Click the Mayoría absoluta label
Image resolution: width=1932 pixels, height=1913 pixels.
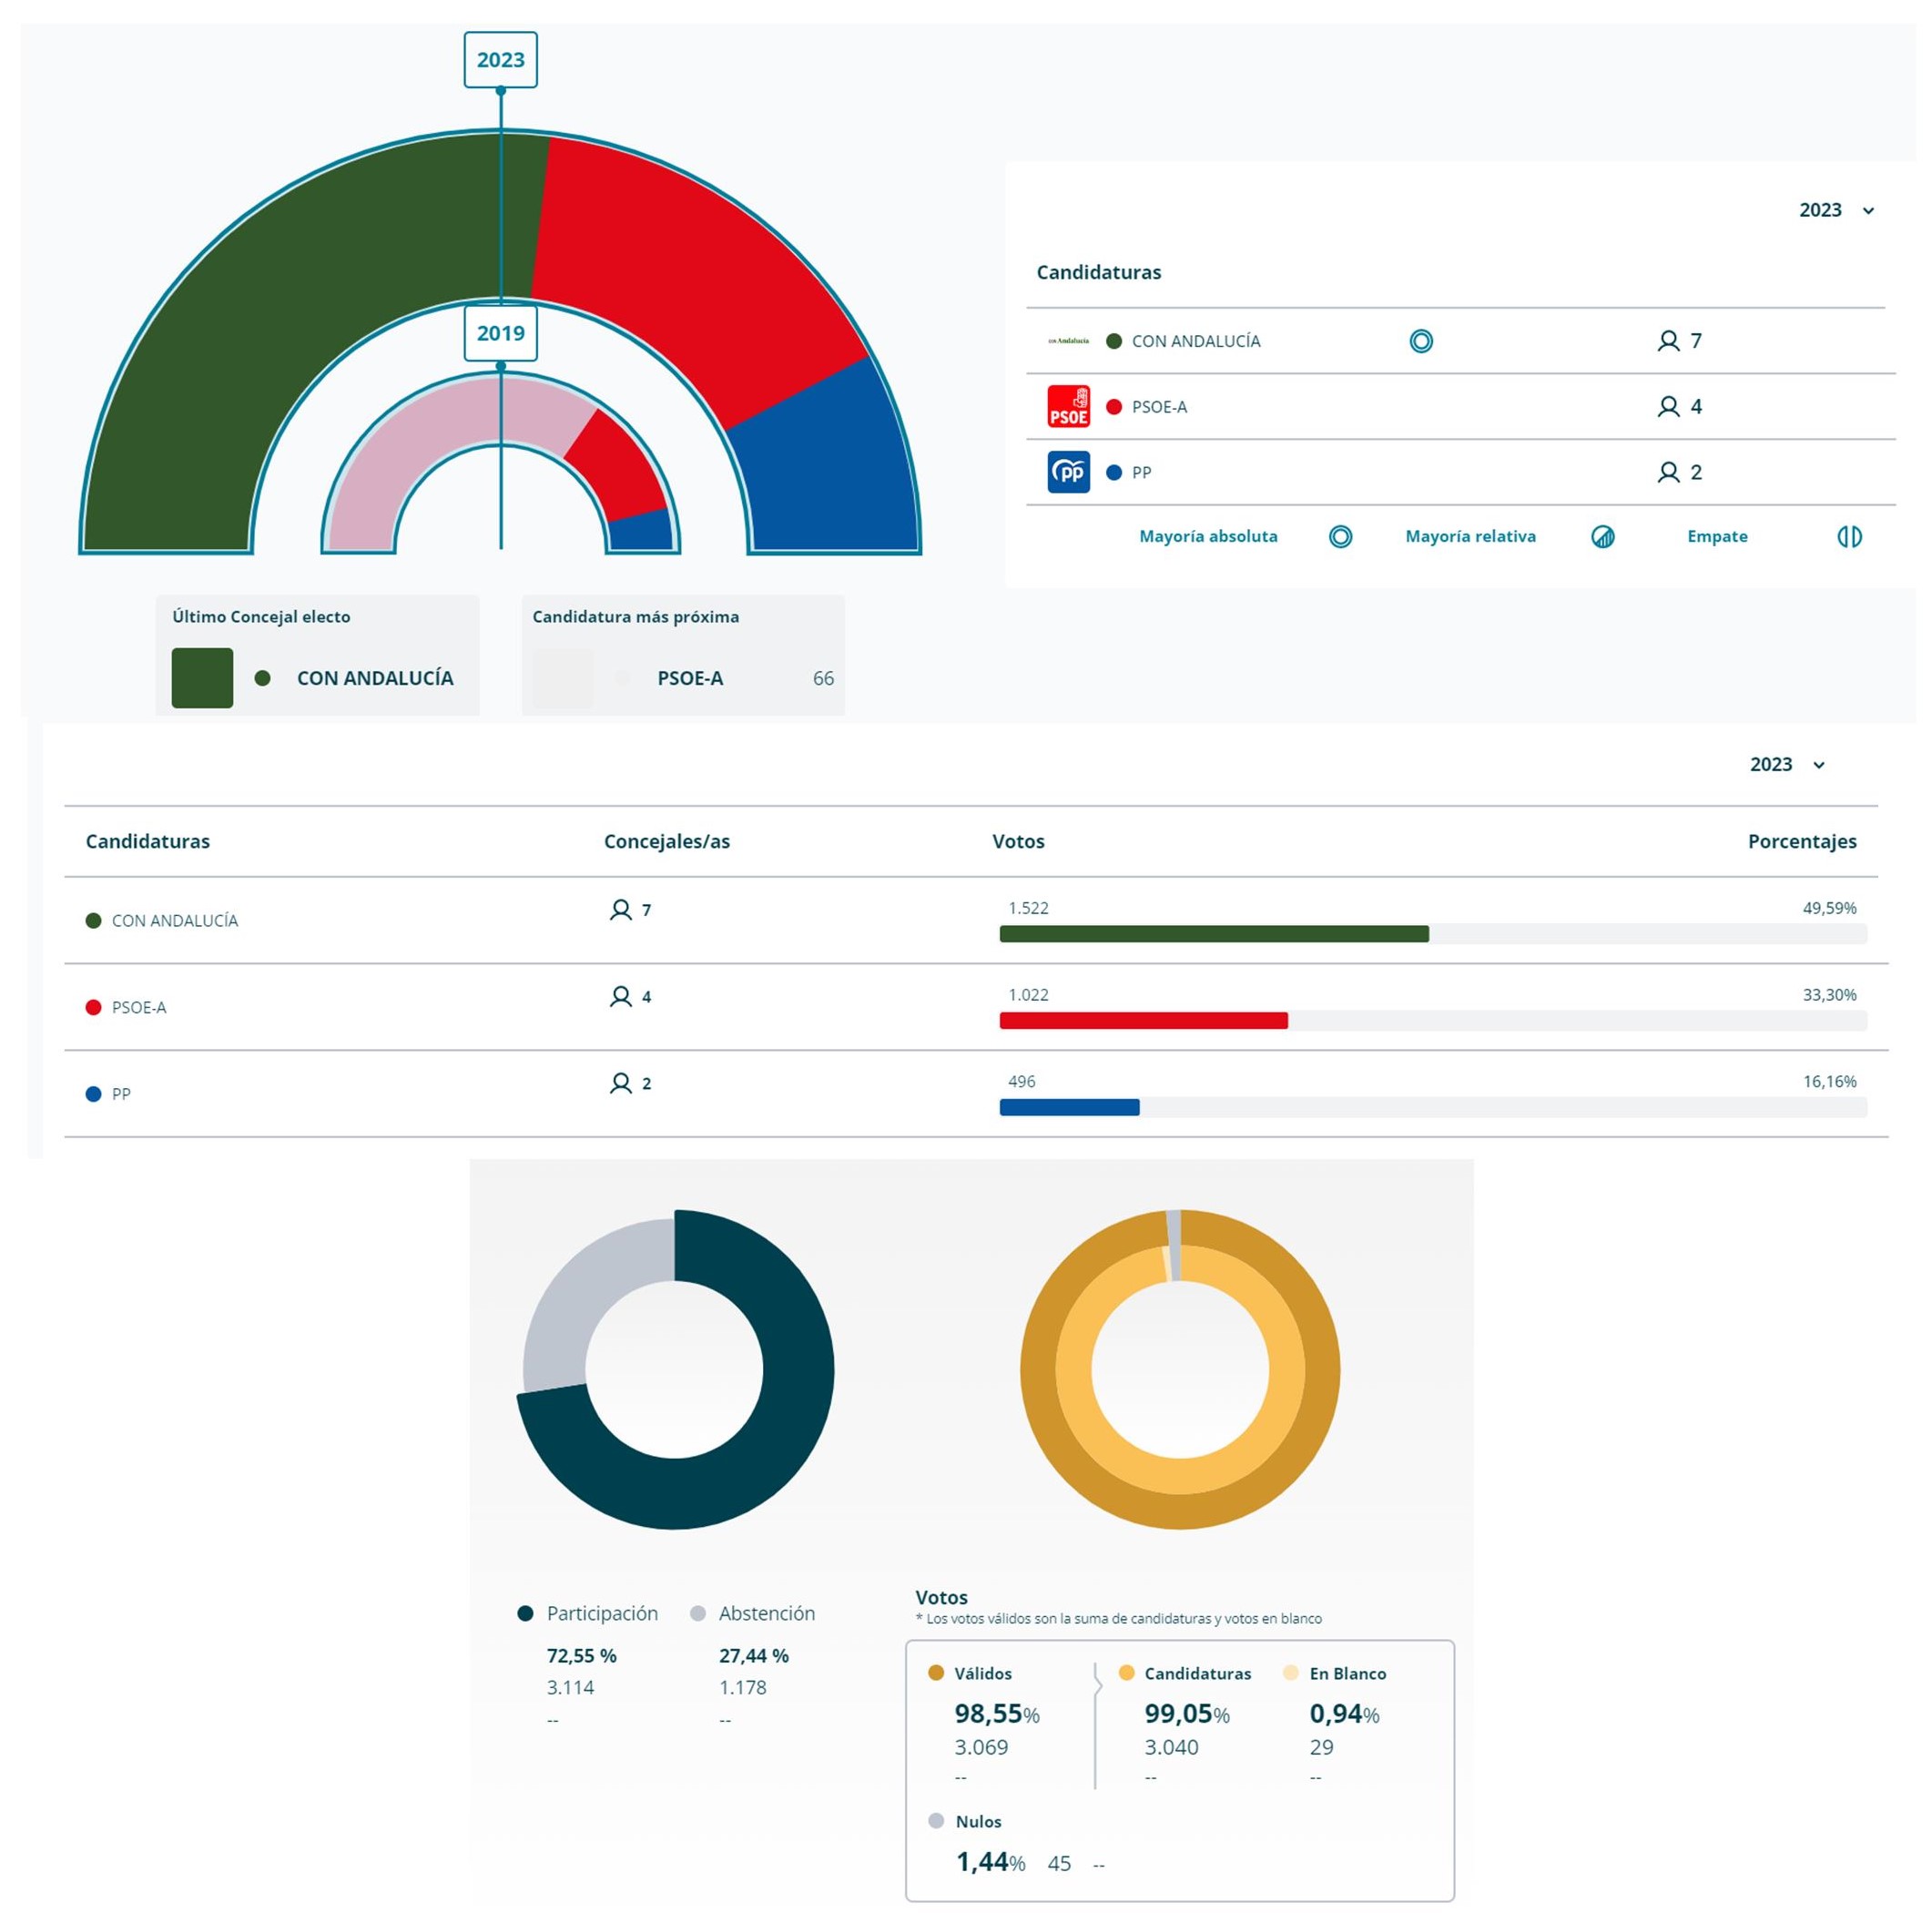tap(1208, 536)
